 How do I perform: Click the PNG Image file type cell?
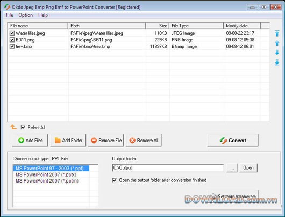click(182, 40)
